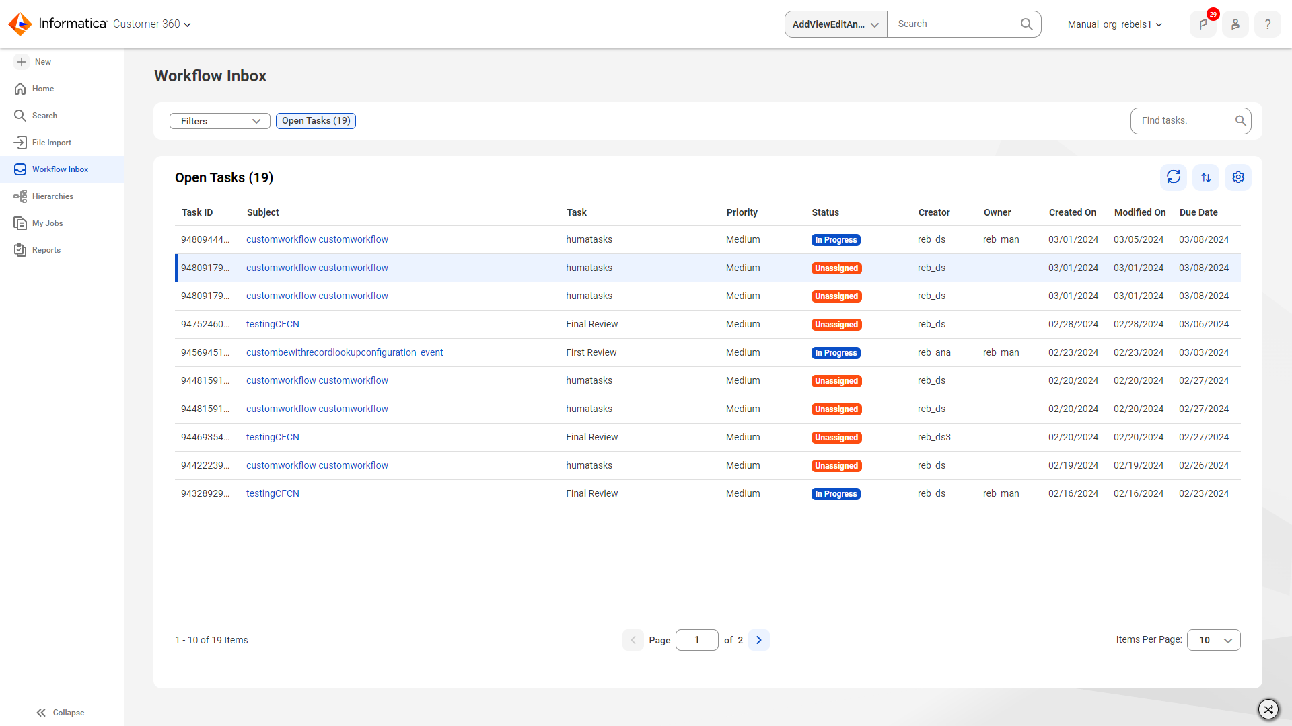Click the double-chevron Collapse icon
The height and width of the screenshot is (726, 1292).
(x=41, y=713)
